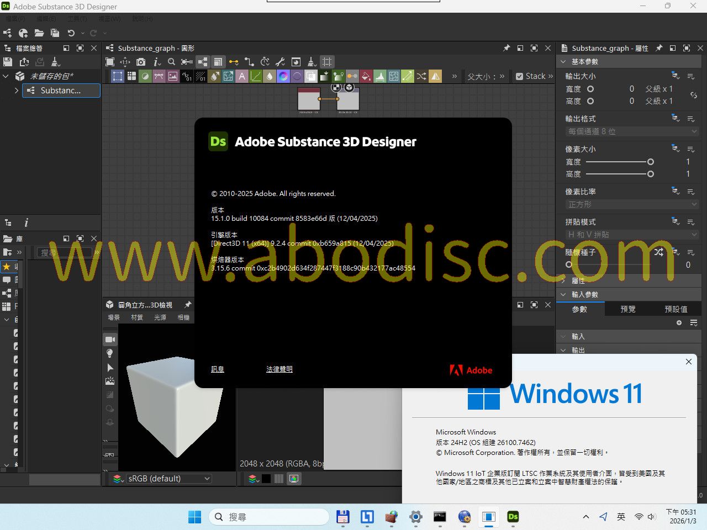Viewport: 707px width, 530px height.
Task: Add a Text node from node toolbar
Action: [242, 76]
